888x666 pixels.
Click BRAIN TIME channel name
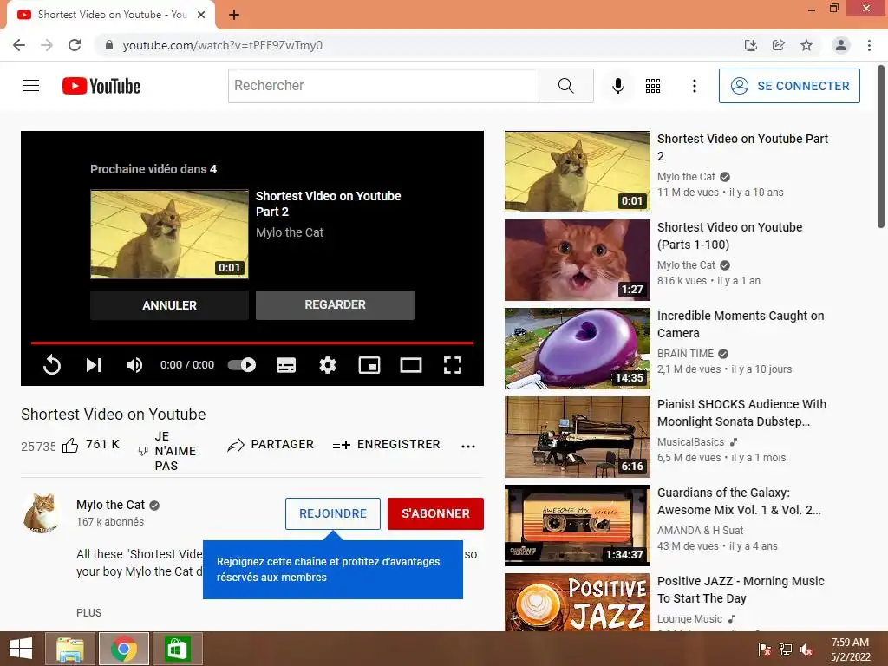point(685,354)
